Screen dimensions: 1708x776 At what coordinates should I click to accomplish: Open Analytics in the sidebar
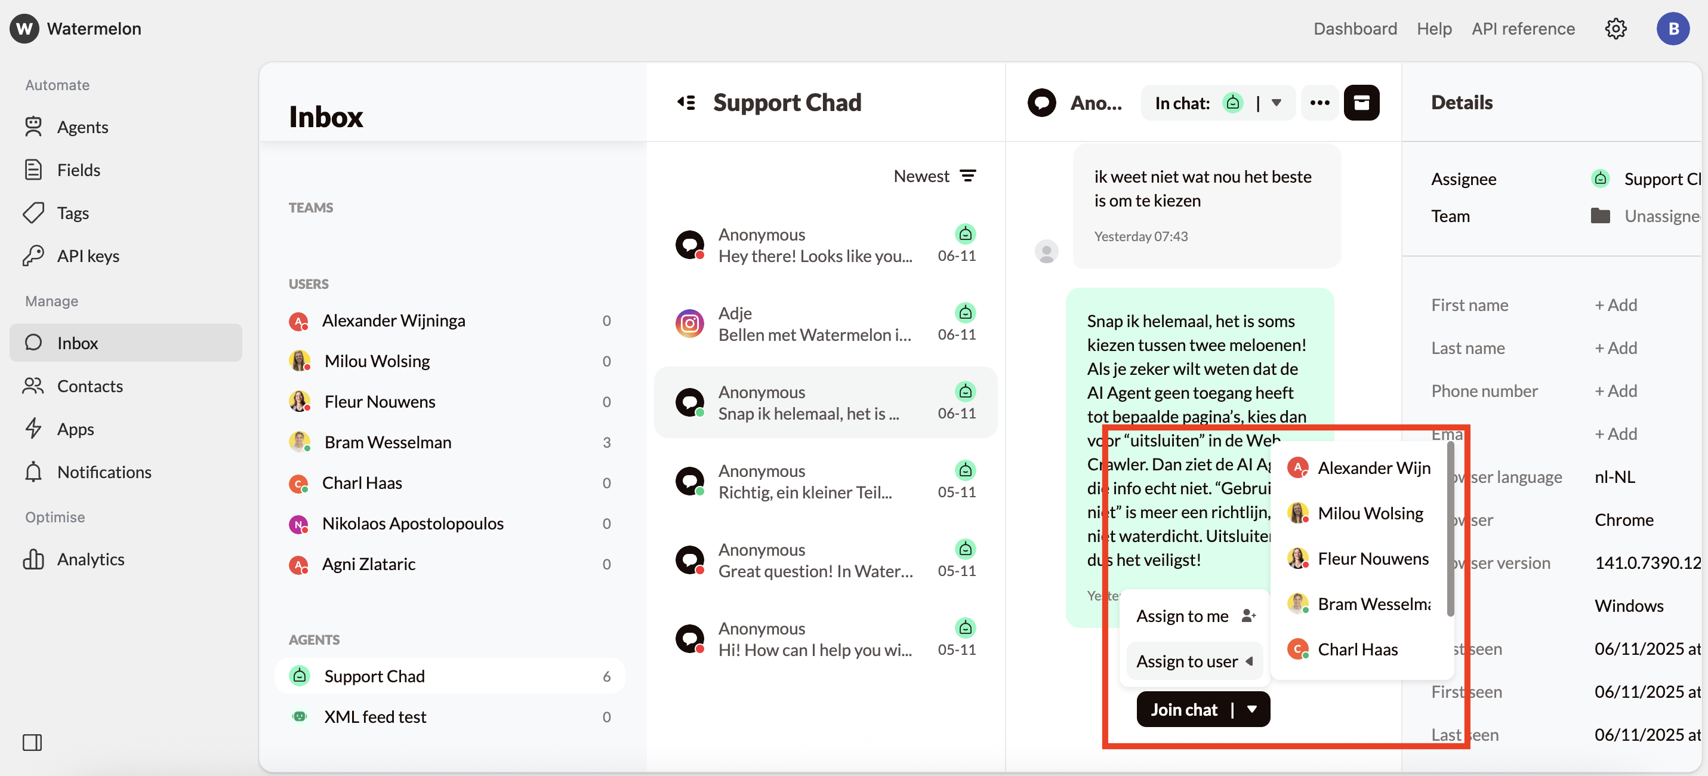[x=90, y=559]
